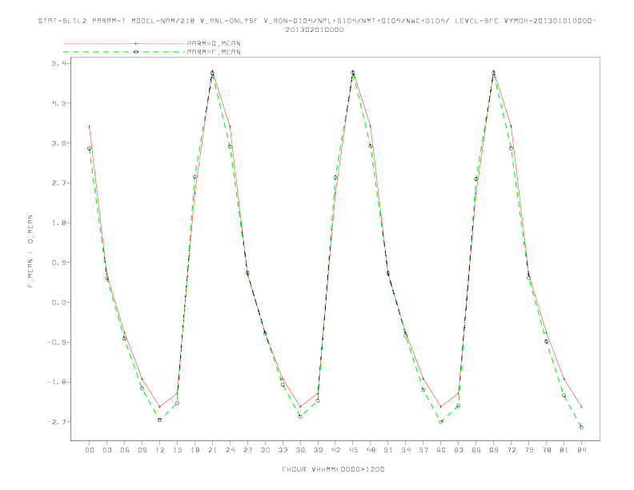634x490 pixels.
Task: Click x-axis forecast hour 33
Action: point(283,450)
